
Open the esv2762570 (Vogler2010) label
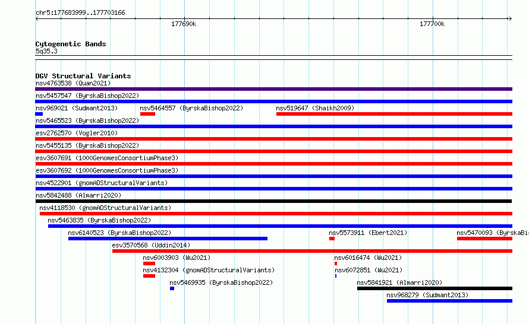coord(77,133)
